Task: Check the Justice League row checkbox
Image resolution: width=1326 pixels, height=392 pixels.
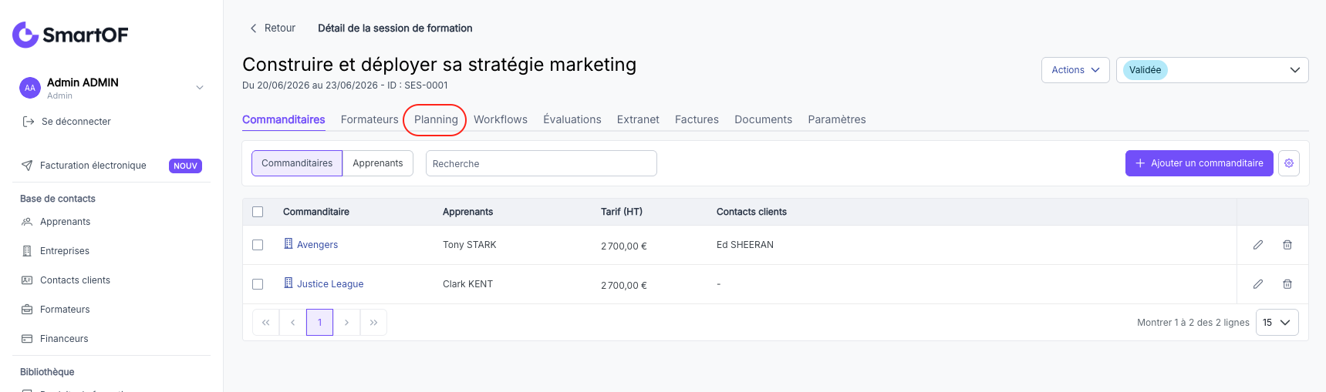Action: point(258,284)
